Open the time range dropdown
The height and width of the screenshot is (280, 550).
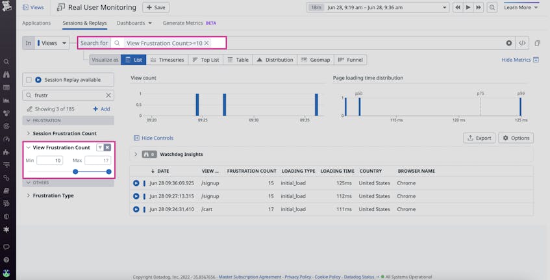[378, 7]
